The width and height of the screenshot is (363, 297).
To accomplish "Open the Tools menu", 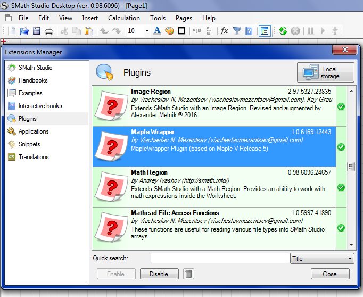I will 158,18.
